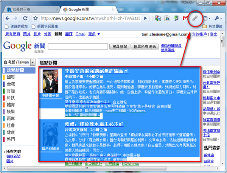
Task: Open the page control menu
Action: [207, 18]
